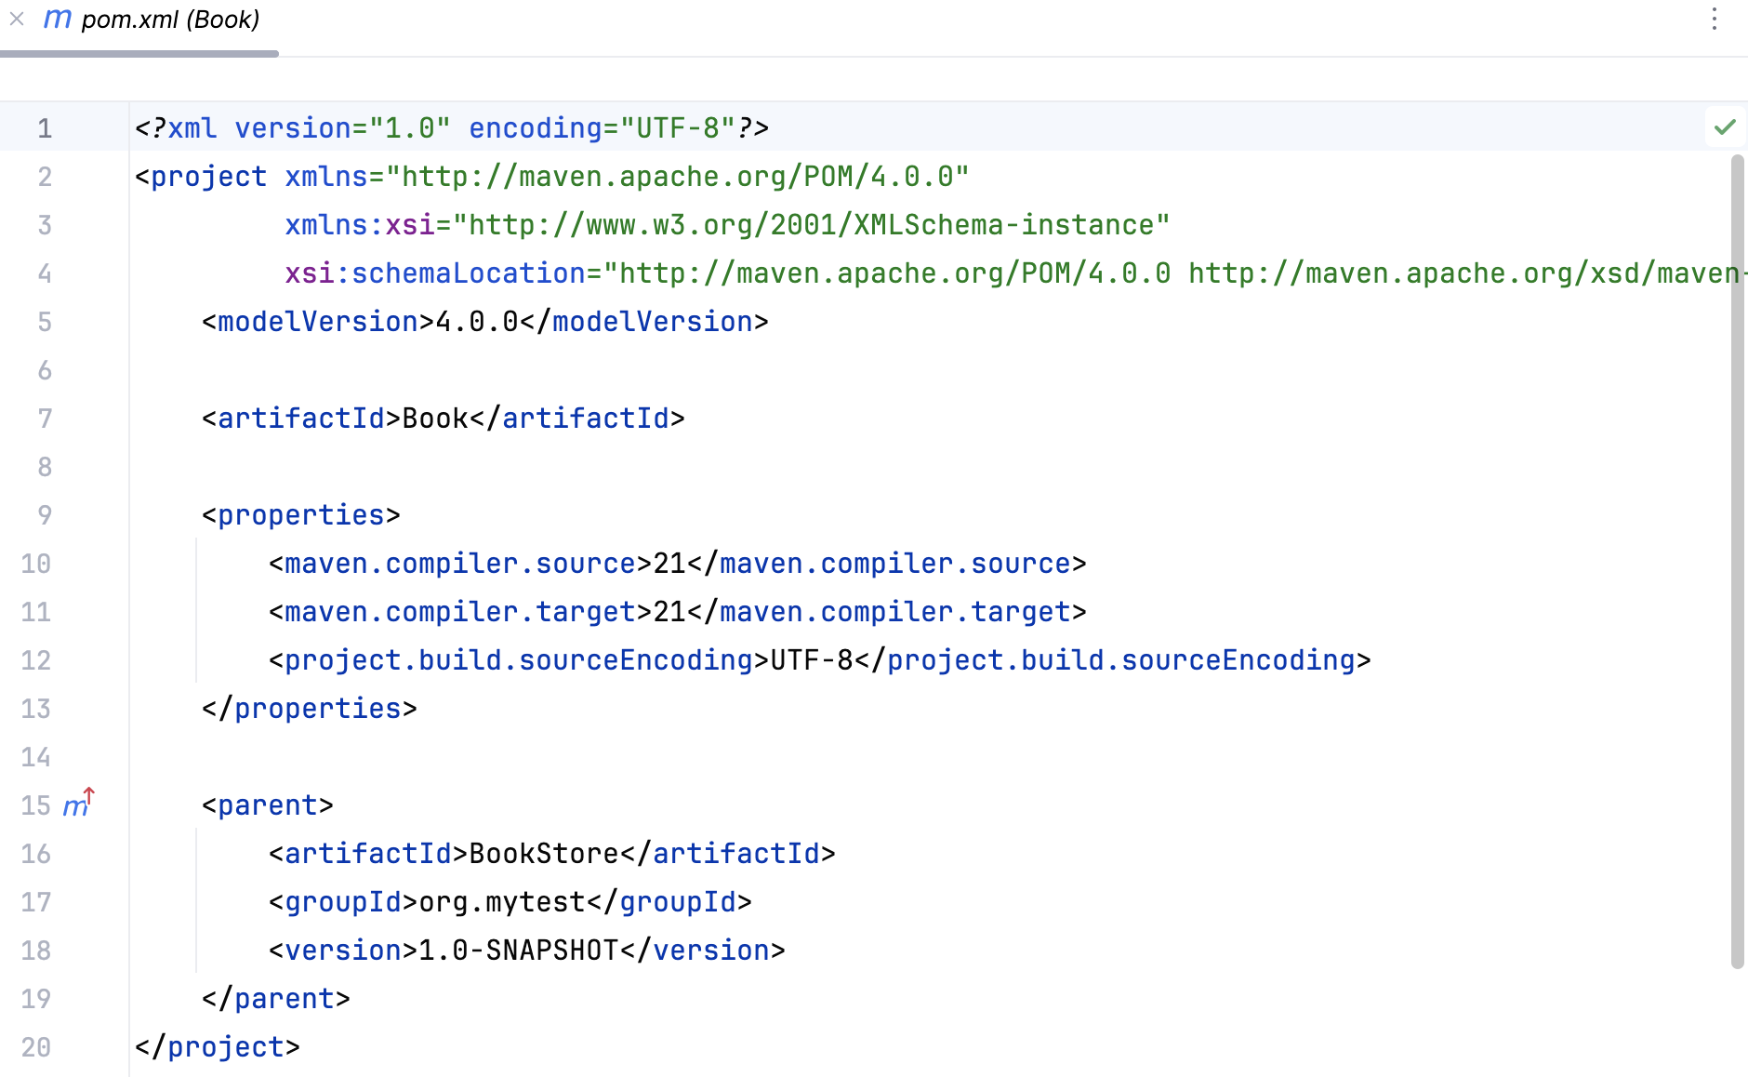
Task: Click the closing project tag on line 20
Action: pos(216,1046)
